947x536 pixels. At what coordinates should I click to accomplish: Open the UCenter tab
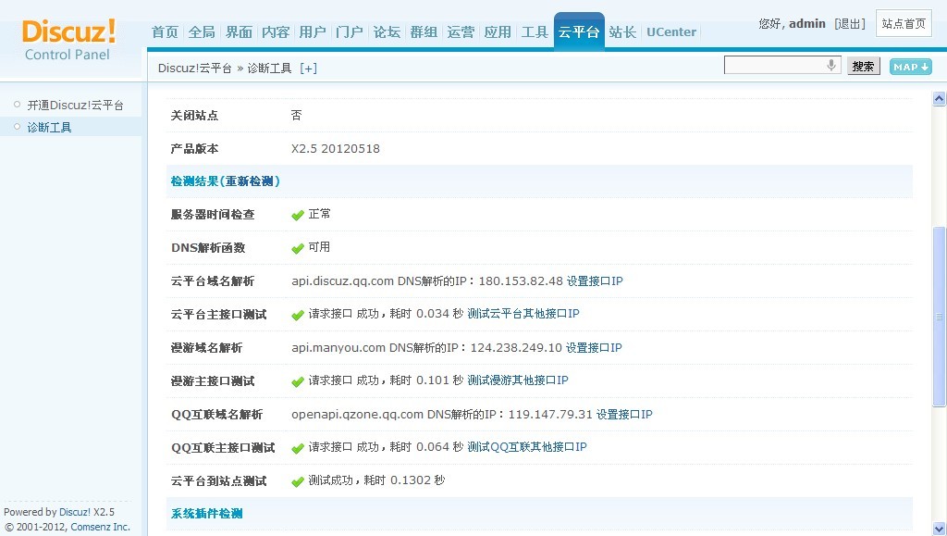click(671, 32)
